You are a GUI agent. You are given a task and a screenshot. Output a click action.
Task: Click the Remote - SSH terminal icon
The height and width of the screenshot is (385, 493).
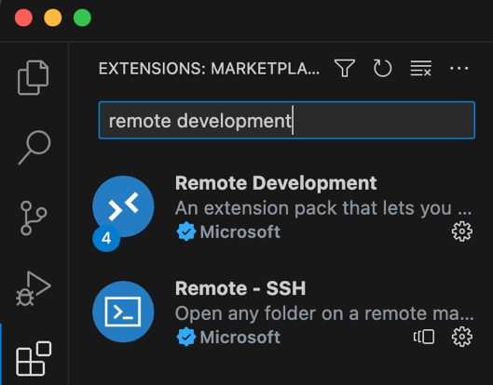(123, 312)
